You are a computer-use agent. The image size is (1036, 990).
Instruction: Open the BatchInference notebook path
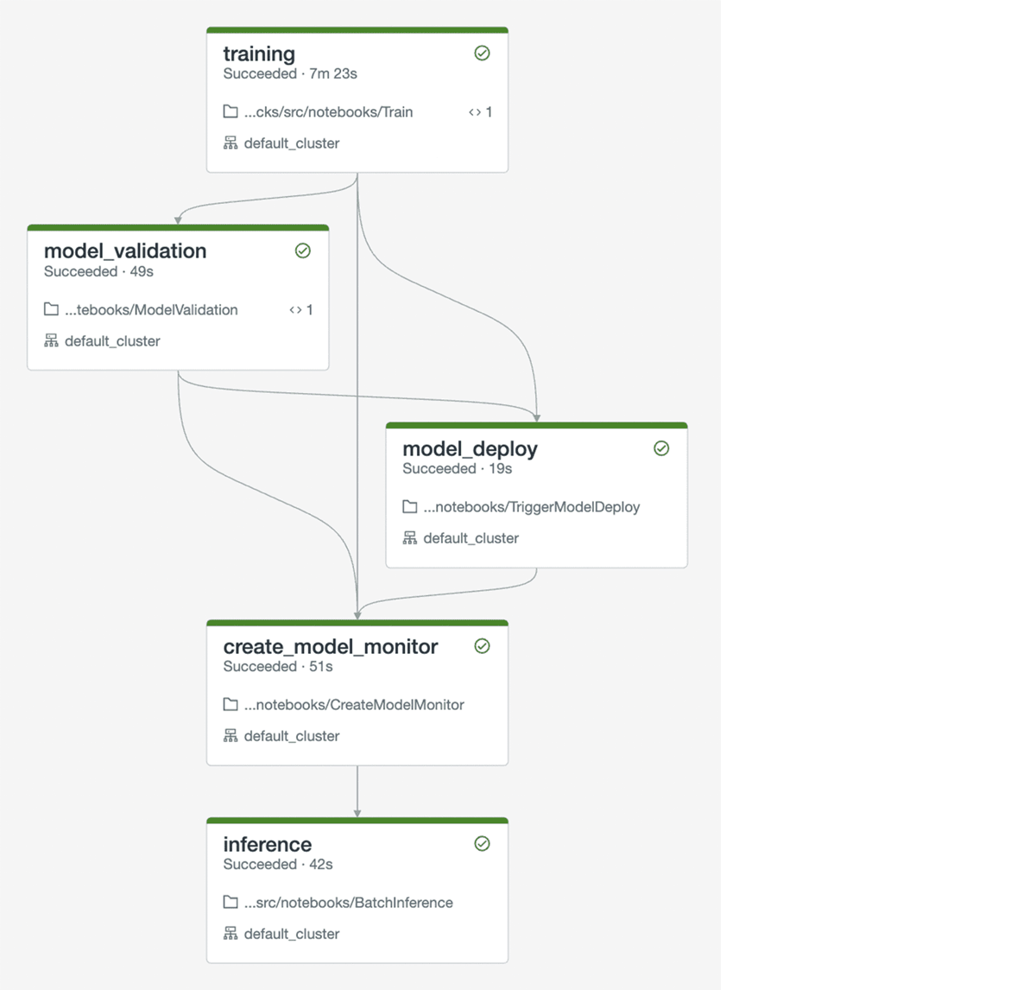point(348,903)
